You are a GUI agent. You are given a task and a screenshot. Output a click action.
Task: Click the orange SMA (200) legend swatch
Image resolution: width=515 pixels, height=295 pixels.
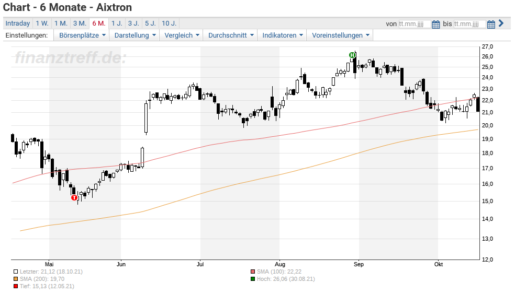(15, 279)
